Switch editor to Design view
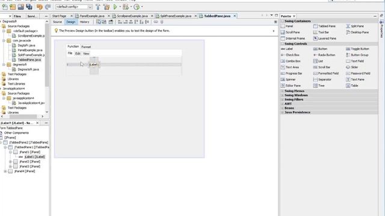 [71, 22]
